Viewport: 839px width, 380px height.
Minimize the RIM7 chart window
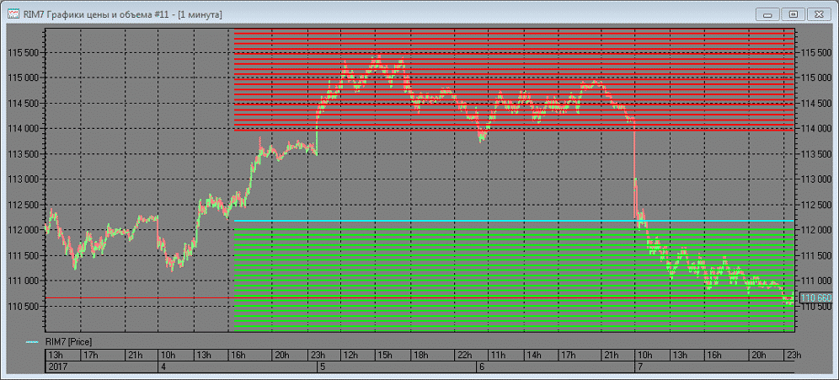tap(767, 13)
